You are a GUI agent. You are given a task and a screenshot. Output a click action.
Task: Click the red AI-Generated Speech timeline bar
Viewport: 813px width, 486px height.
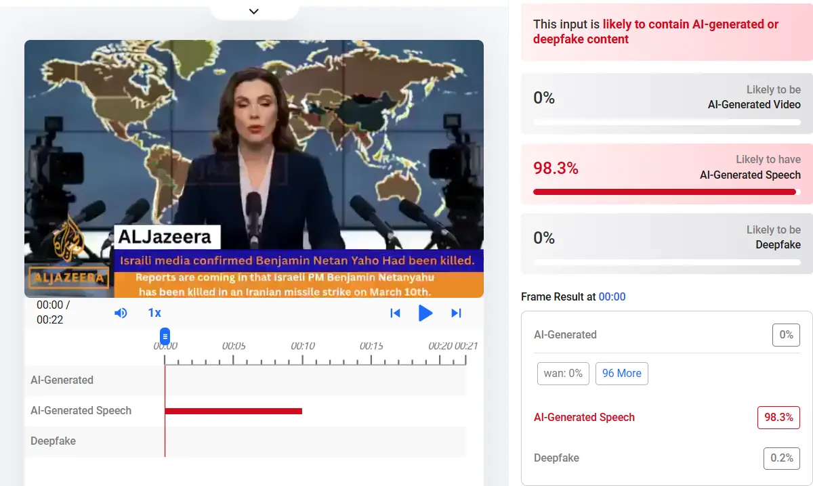tap(233, 411)
